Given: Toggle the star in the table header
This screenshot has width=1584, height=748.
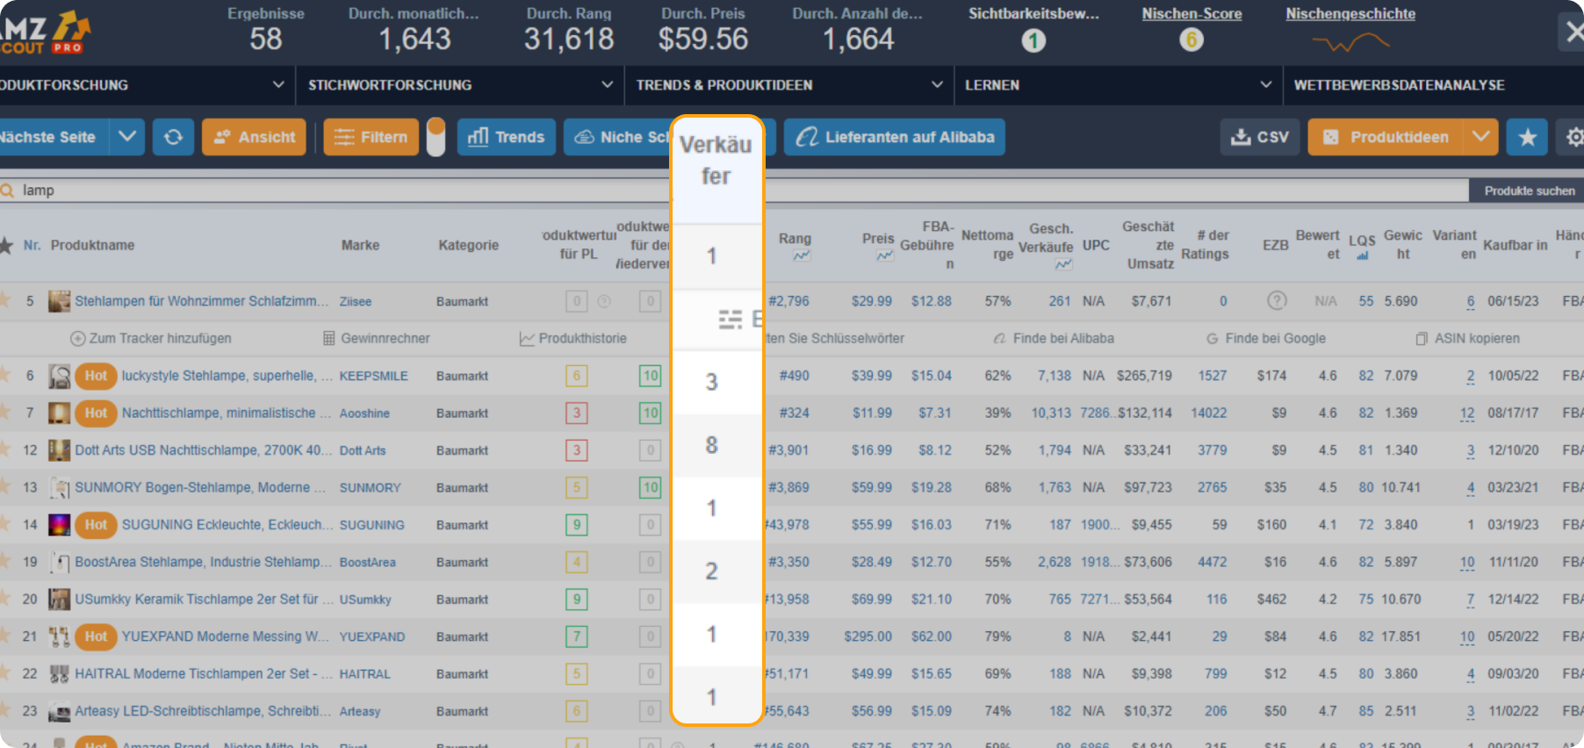Looking at the screenshot, I should click(x=6, y=245).
